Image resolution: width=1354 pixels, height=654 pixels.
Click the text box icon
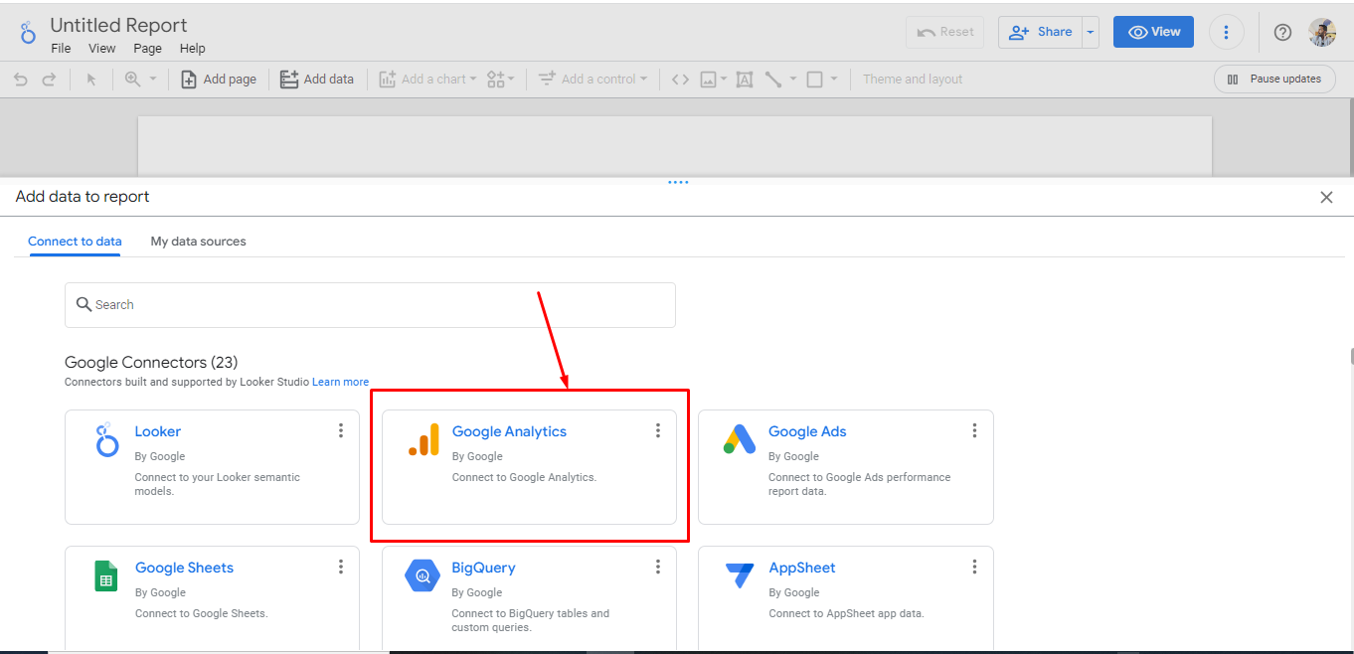(744, 80)
